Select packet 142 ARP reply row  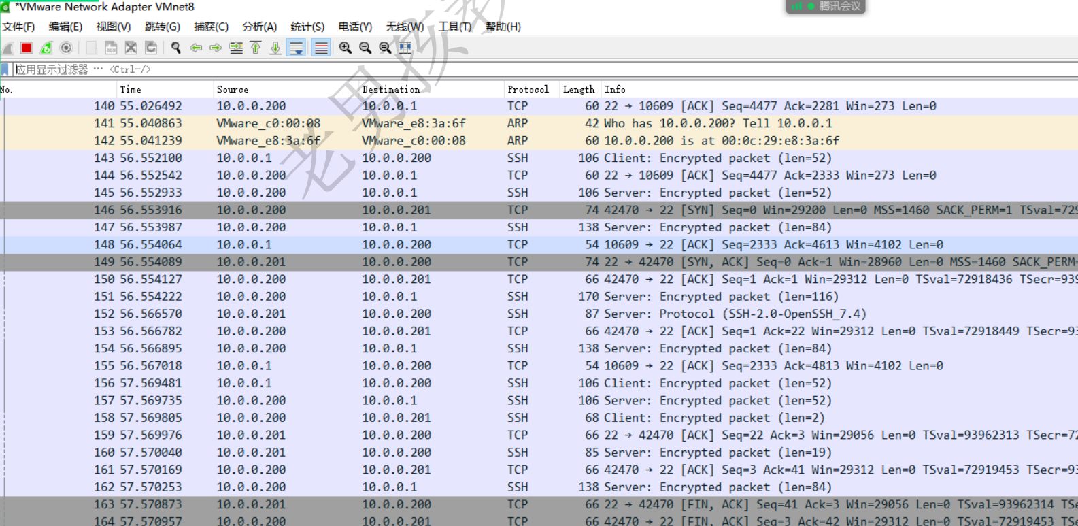click(539, 141)
